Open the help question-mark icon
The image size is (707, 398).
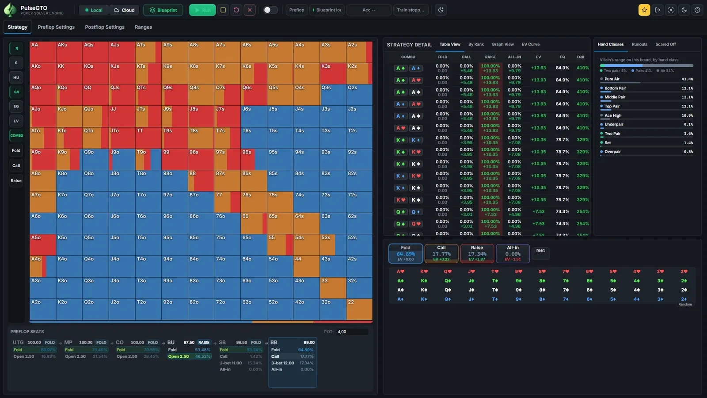(697, 10)
